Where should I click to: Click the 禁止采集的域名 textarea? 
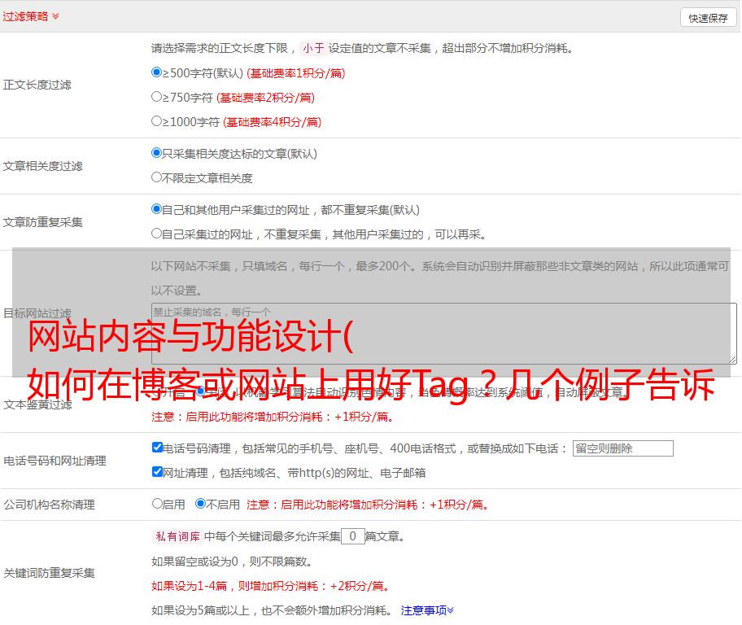pyautogui.click(x=444, y=334)
